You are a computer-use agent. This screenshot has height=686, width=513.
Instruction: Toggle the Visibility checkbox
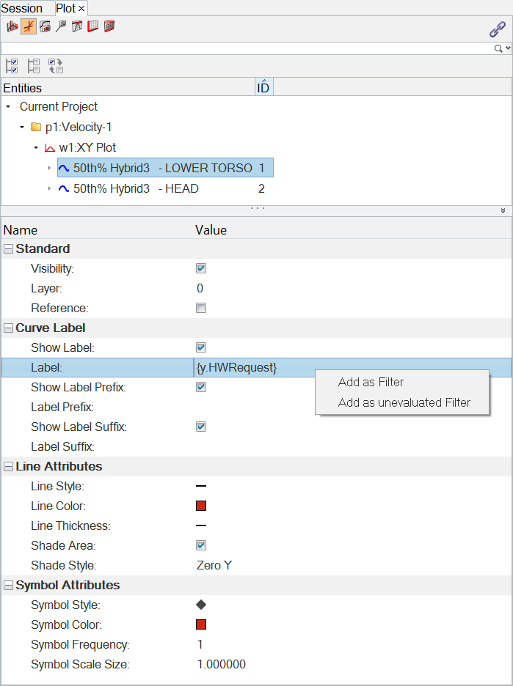click(x=201, y=269)
